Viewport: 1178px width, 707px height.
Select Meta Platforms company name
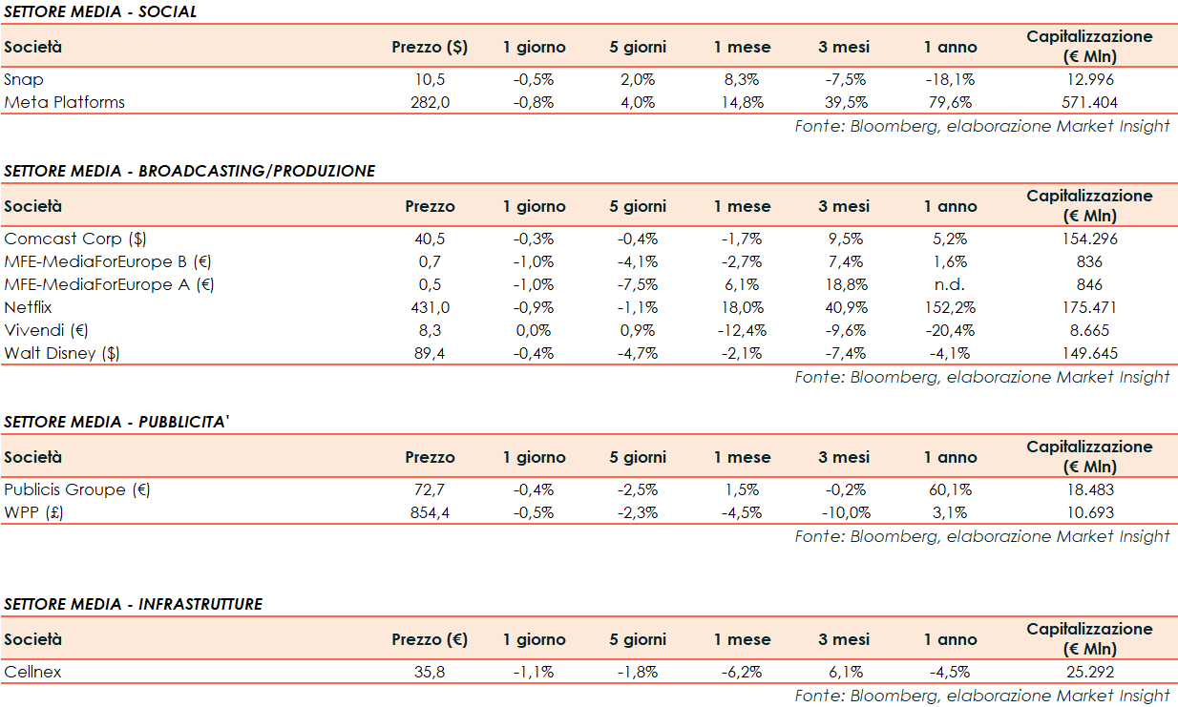(64, 102)
